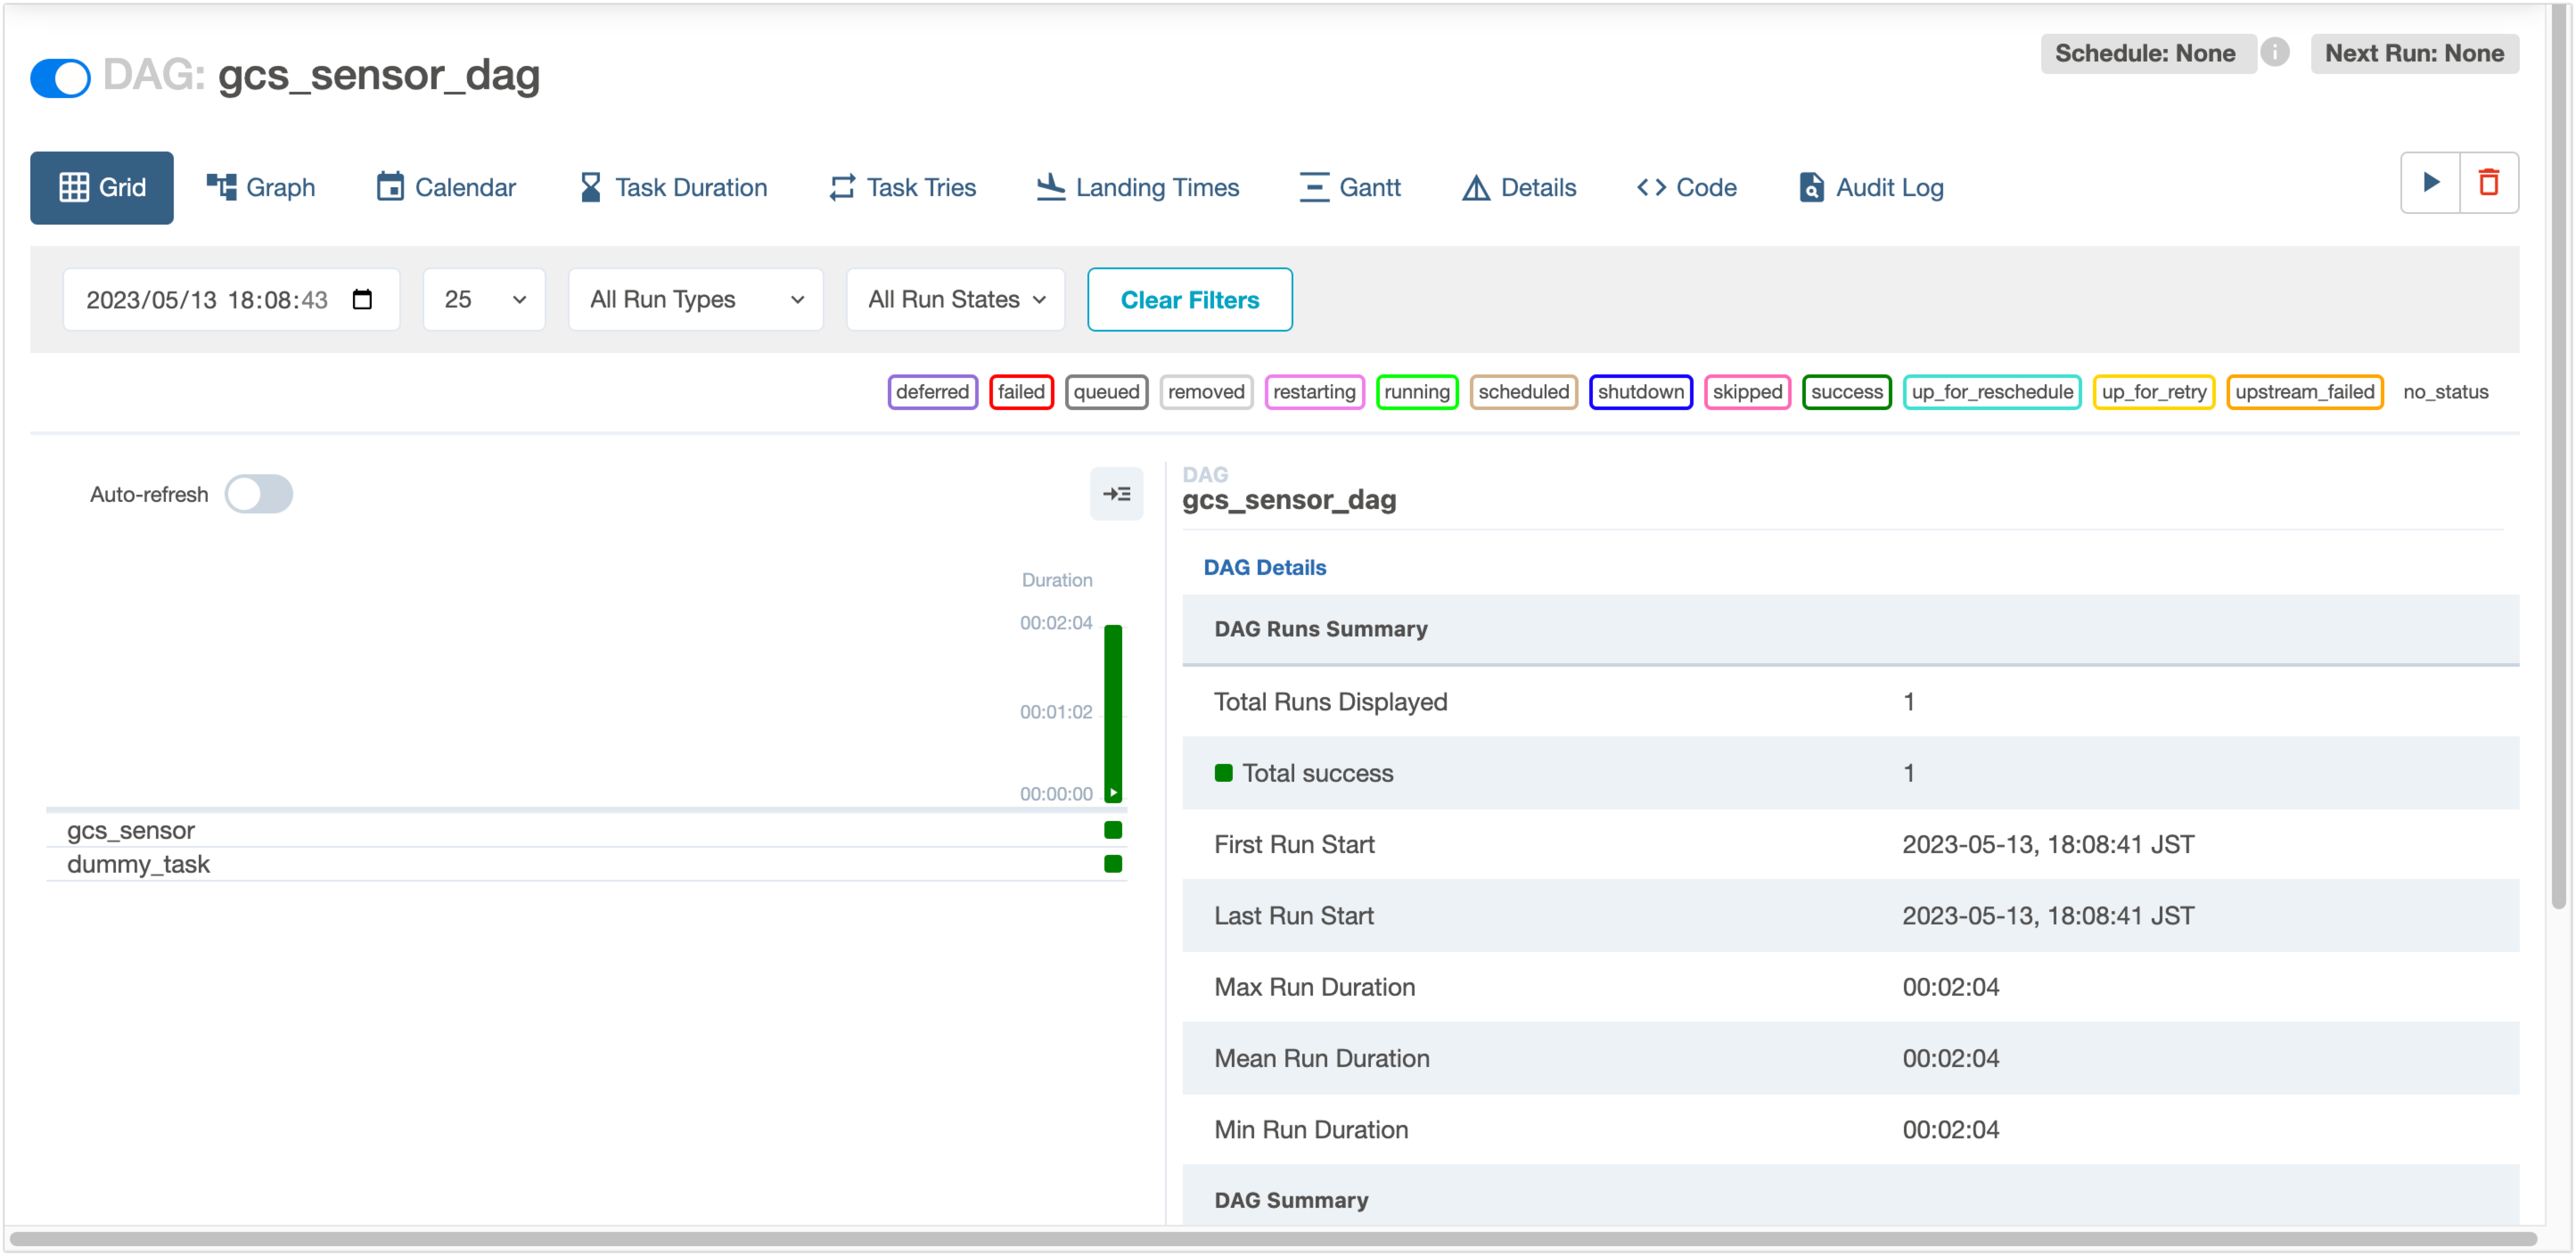The image size is (2576, 1256).
Task: Click the Next Run: None badge
Action: click(x=2415, y=53)
